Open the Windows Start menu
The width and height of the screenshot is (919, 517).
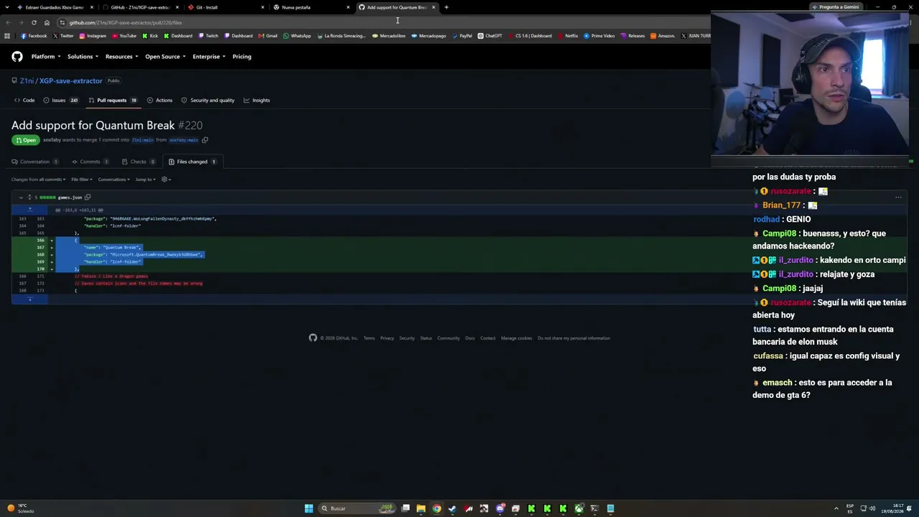[x=309, y=508]
